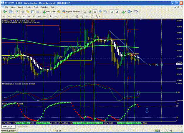
Task: Select the Text (A) drawing tool
Action: 87,16
